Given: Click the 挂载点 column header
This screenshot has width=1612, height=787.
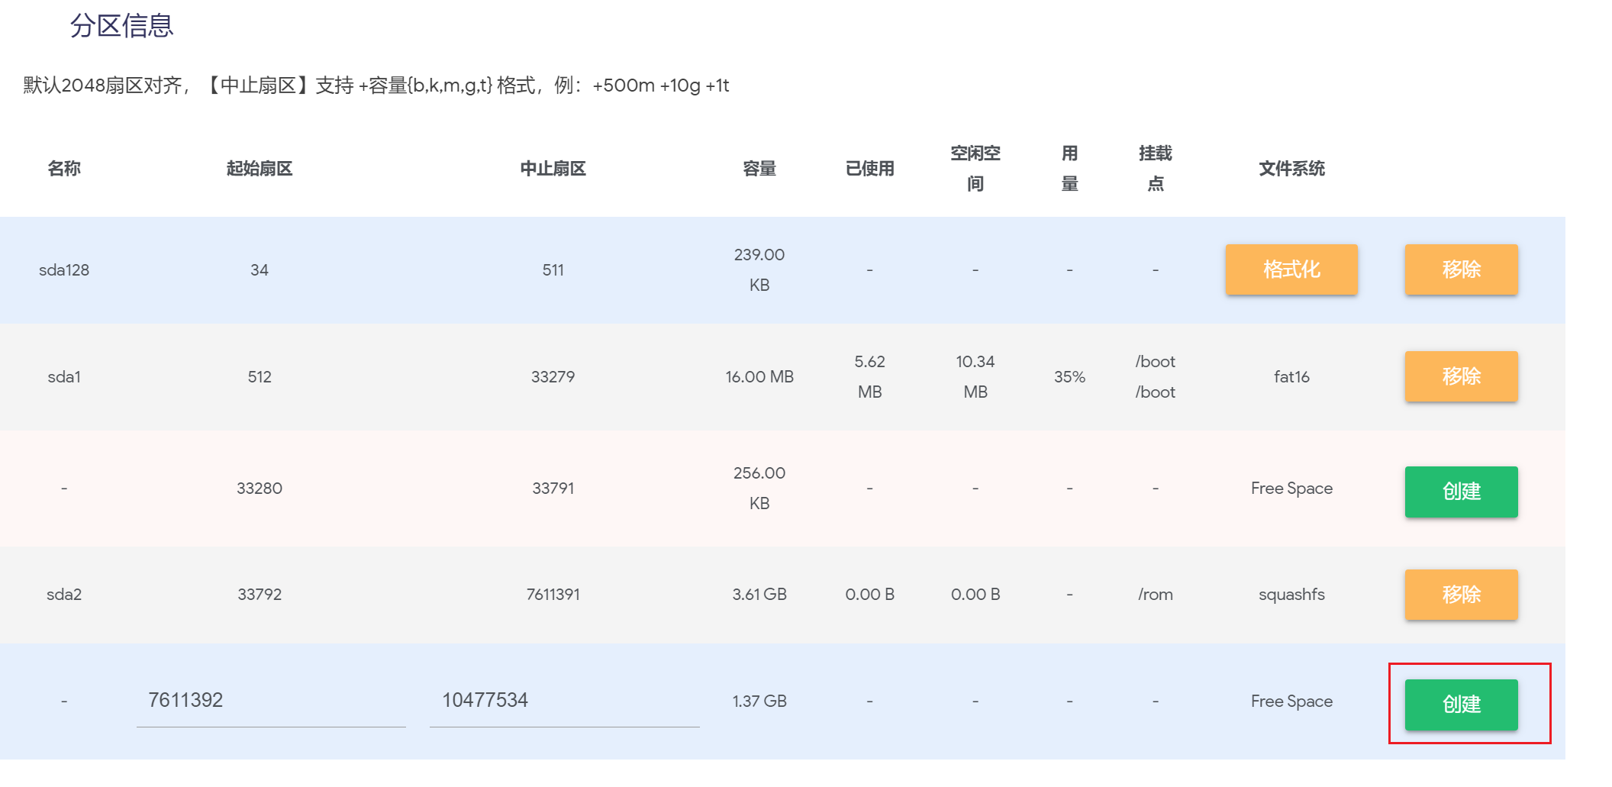Looking at the screenshot, I should click(x=1155, y=169).
